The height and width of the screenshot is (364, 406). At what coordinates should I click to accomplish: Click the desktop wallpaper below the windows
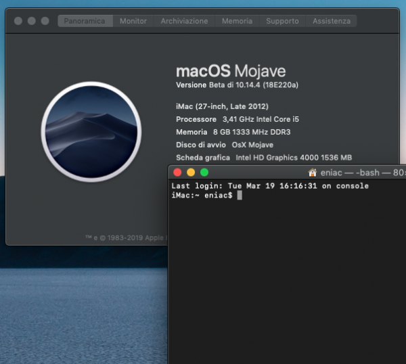click(x=81, y=304)
